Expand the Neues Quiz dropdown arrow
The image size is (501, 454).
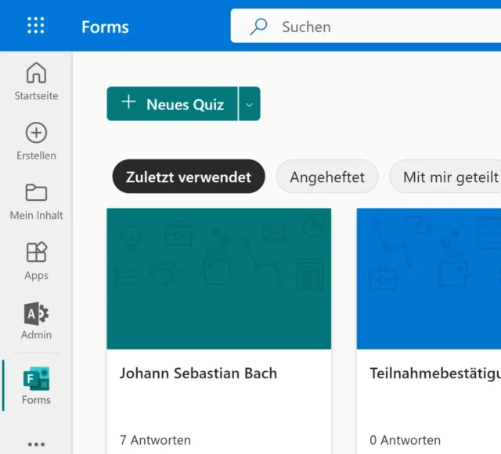coord(249,104)
